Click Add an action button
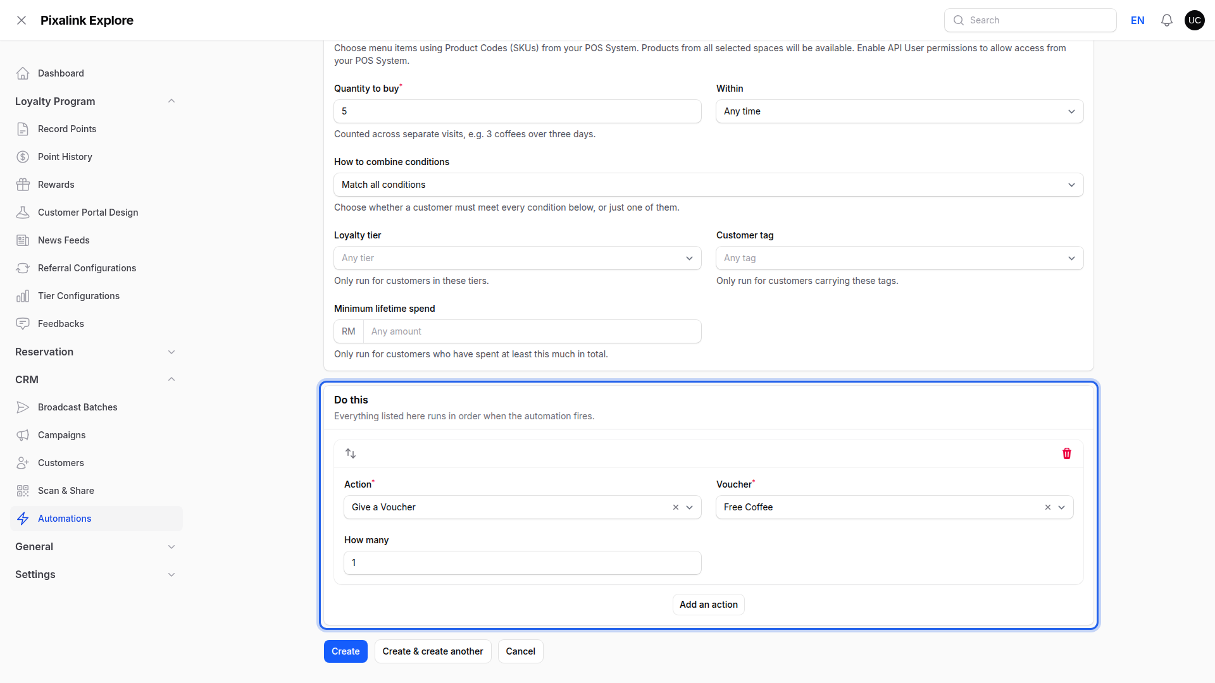 click(709, 605)
